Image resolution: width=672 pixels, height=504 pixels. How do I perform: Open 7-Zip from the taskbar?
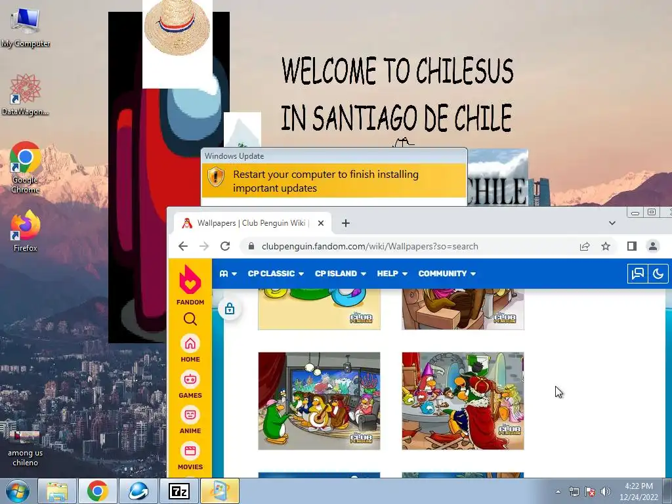[178, 491]
